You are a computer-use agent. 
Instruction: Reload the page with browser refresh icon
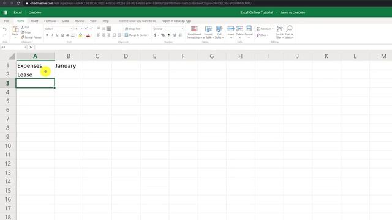[x=18, y=3]
